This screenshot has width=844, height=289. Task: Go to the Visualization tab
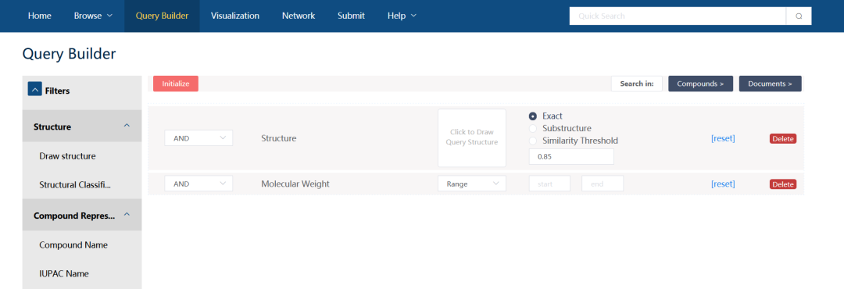[235, 16]
